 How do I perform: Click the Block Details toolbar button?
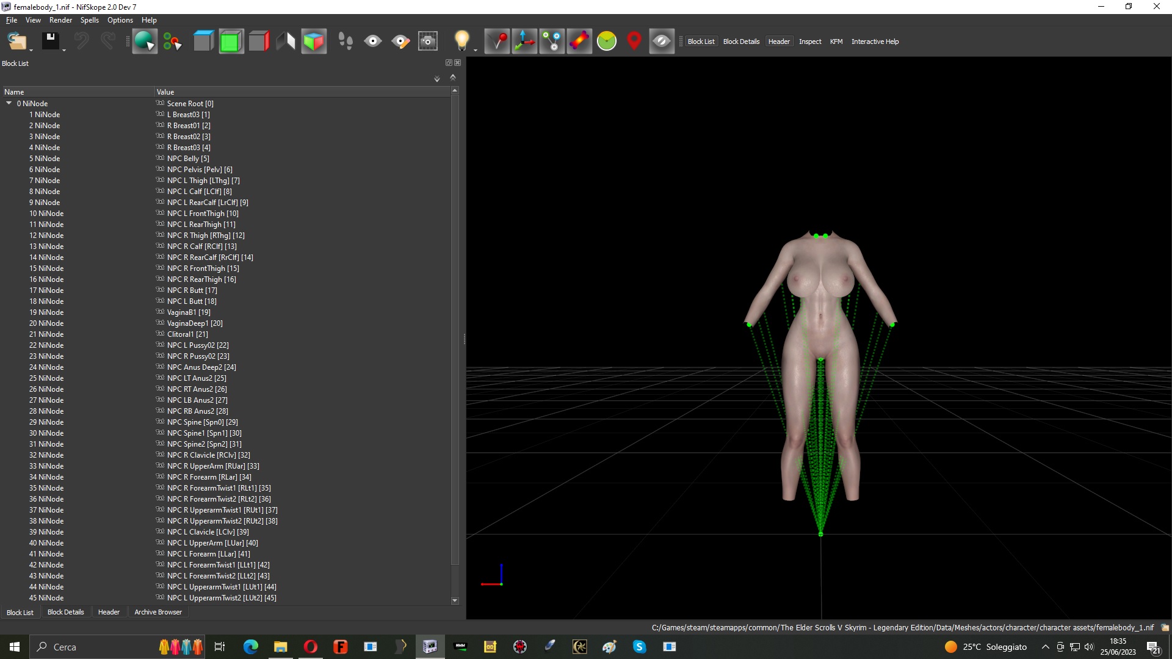pyautogui.click(x=741, y=41)
